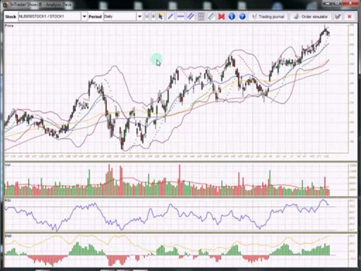The image size is (361, 271).
Task: Open the Stock selector dropdown arrow
Action: pyautogui.click(x=84, y=17)
